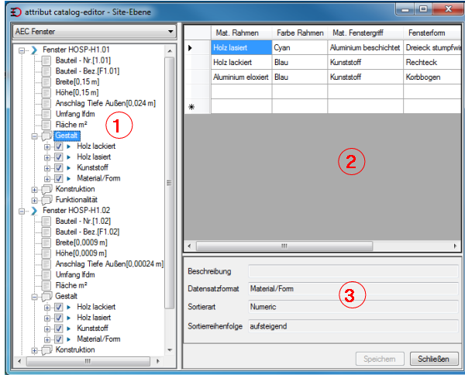Viewport: 465px width, 375px height.
Task: Expand Holz lasiert under HOSP-H1.01 Gestalt
Action: pyautogui.click(x=47, y=158)
